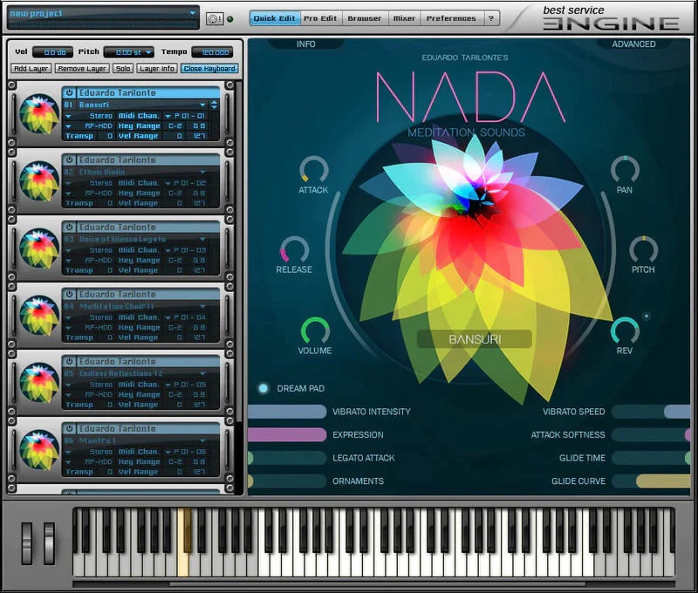Open the Pitch value dropdown arrow
This screenshot has width=698, height=593.
coord(148,52)
